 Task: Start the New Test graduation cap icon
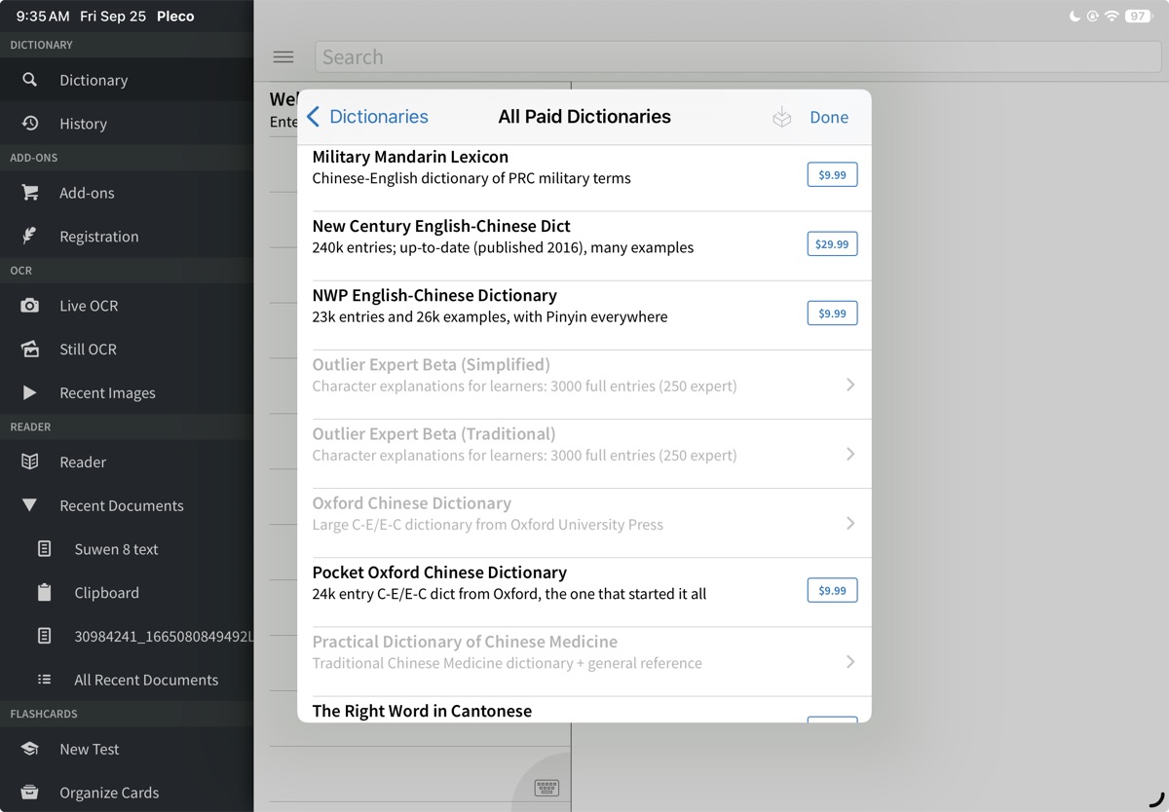pyautogui.click(x=30, y=749)
